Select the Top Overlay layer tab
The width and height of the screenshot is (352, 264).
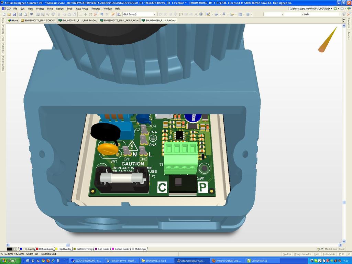[x=63, y=249]
